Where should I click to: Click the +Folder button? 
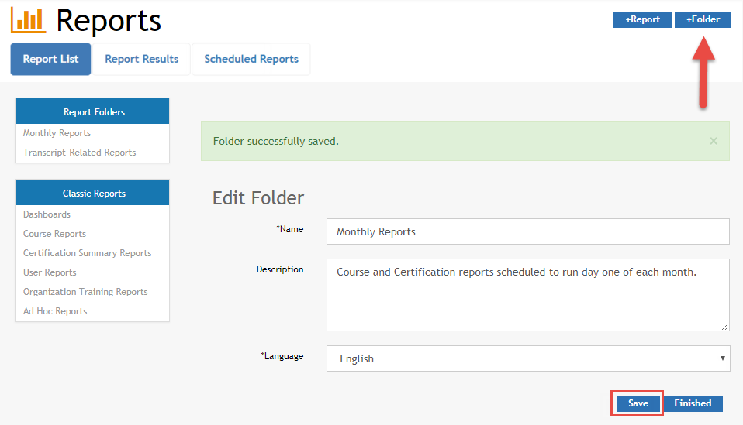703,19
